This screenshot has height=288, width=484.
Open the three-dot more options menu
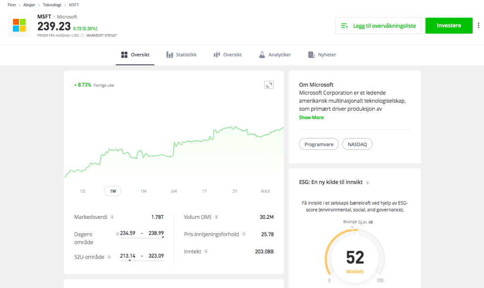[x=478, y=26]
